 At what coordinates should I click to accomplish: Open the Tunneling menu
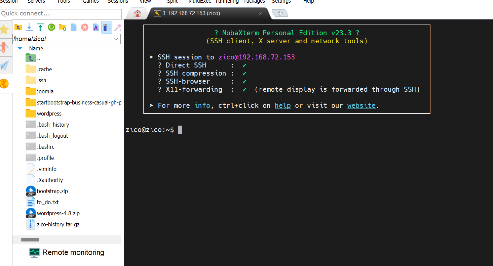pyautogui.click(x=227, y=2)
